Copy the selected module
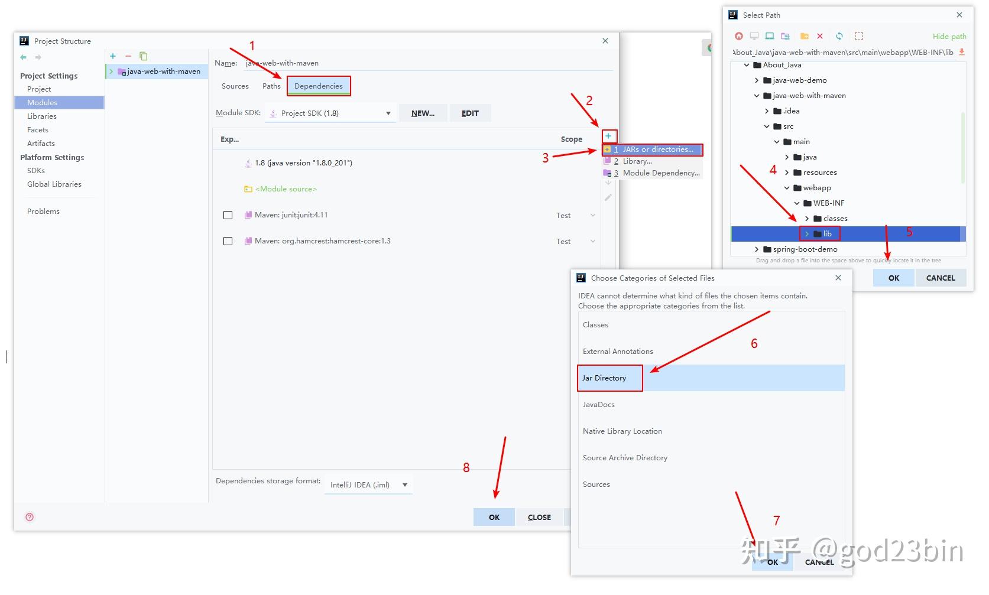The height and width of the screenshot is (595, 989). pyautogui.click(x=143, y=56)
